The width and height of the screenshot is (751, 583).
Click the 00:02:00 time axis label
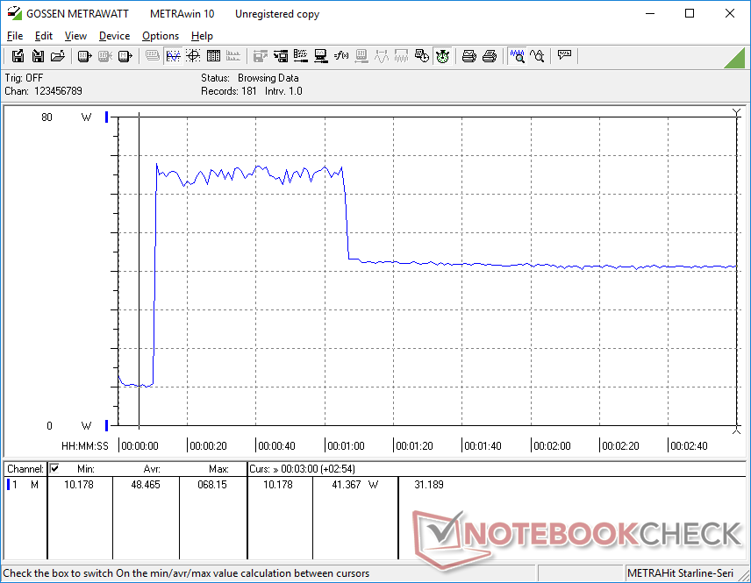(x=552, y=445)
